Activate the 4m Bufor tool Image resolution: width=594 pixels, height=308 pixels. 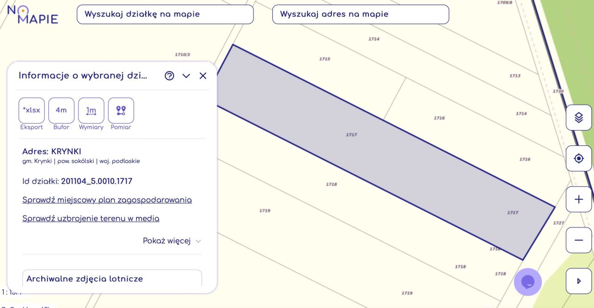61,110
